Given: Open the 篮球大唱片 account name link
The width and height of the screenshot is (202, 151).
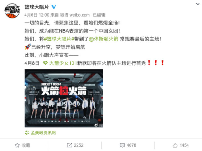Looking at the screenshot, I should (37, 7).
